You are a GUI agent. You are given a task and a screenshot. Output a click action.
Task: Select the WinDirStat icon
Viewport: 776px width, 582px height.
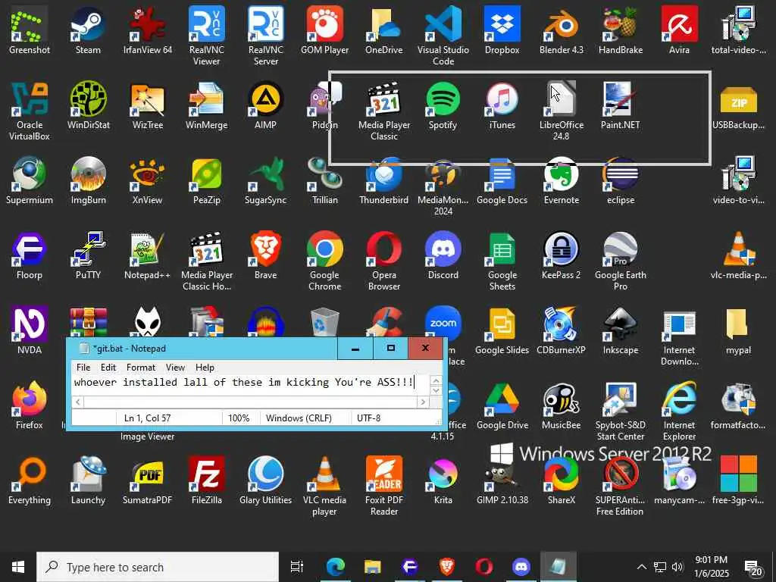[x=88, y=106]
